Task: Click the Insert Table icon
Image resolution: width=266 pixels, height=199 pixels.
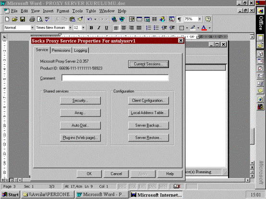Action: pyautogui.click(x=139, y=19)
